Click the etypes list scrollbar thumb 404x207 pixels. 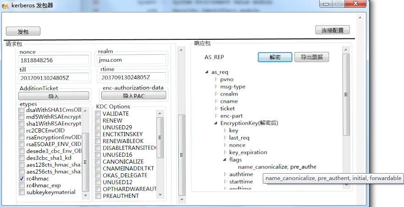(85, 162)
